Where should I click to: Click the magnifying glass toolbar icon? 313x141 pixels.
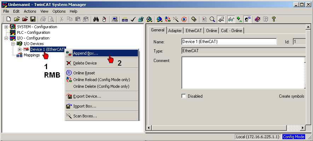click(x=212, y=19)
